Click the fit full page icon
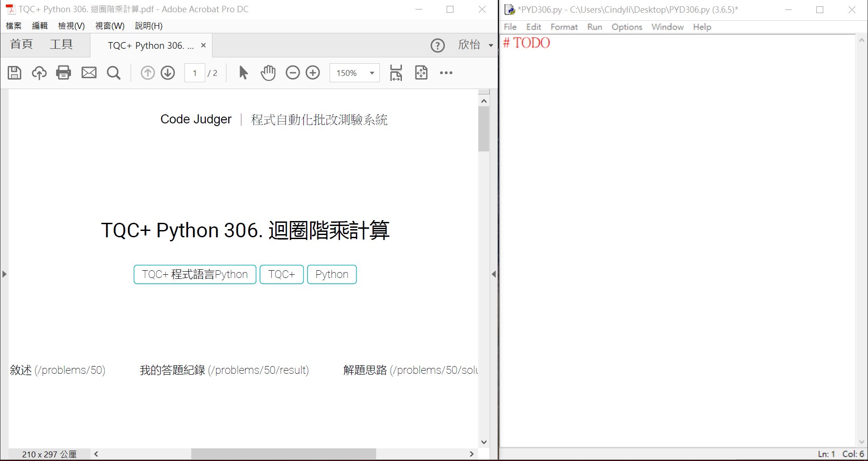This screenshot has width=868, height=461. click(x=421, y=73)
